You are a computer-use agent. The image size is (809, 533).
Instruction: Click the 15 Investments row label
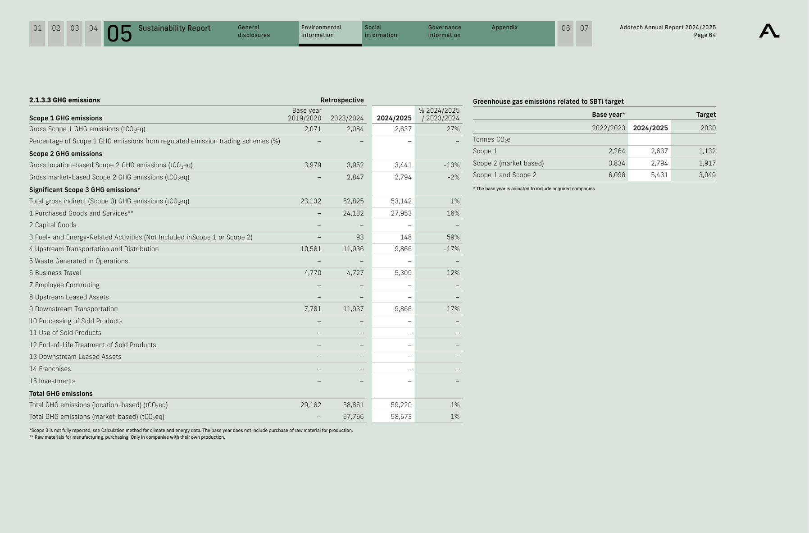click(52, 381)
